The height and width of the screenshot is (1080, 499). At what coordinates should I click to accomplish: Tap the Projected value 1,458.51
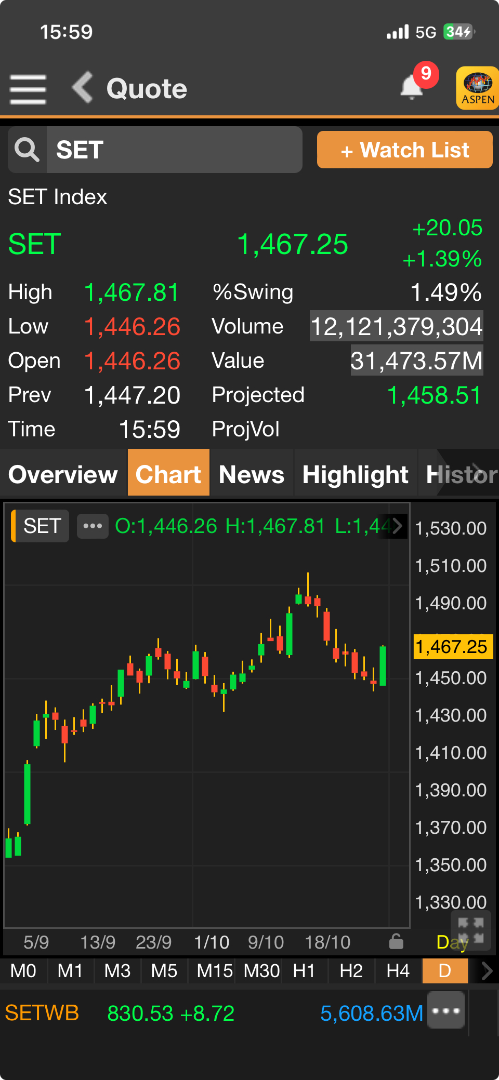435,395
